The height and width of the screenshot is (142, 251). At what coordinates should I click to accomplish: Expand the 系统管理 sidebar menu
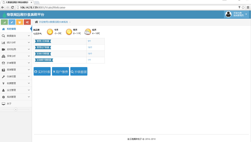[x=16, y=97]
